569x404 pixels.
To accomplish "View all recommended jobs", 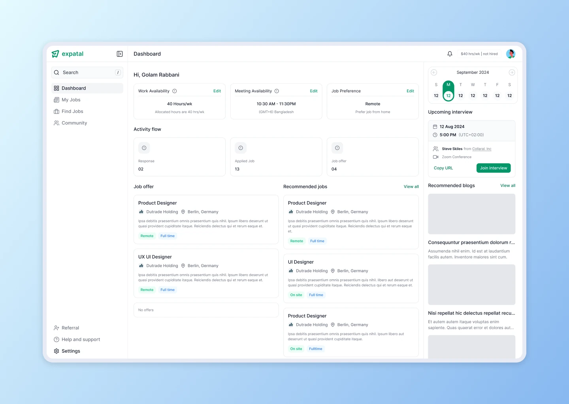I will click(x=411, y=187).
